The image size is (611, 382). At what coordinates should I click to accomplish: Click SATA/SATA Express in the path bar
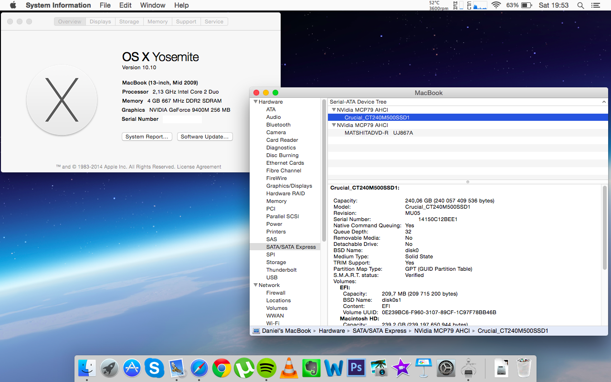point(379,331)
